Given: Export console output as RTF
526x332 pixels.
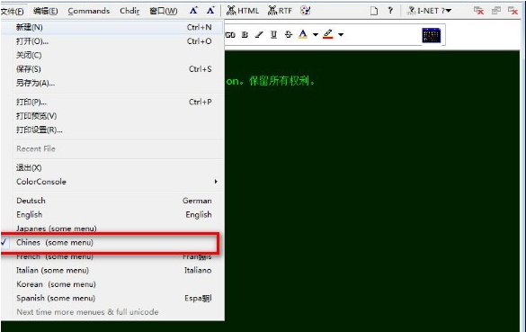Looking at the screenshot, I should click(x=280, y=11).
